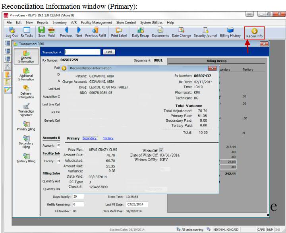Open the Store Control menu
286x233 pixels.
[x=126, y=22]
